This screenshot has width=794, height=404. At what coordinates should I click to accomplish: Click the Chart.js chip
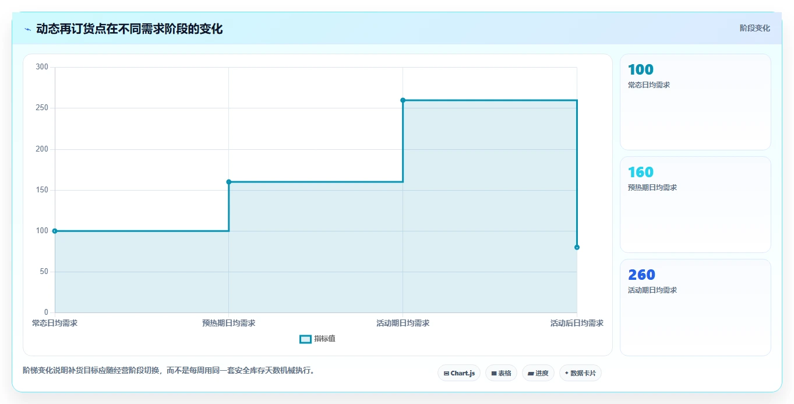pyautogui.click(x=459, y=373)
